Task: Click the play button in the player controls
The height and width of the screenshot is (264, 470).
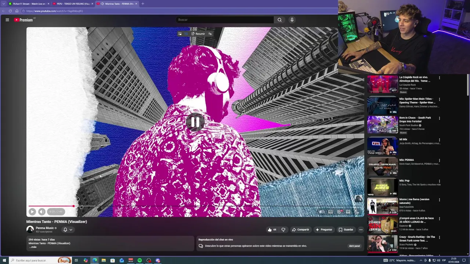Action: pyautogui.click(x=32, y=212)
